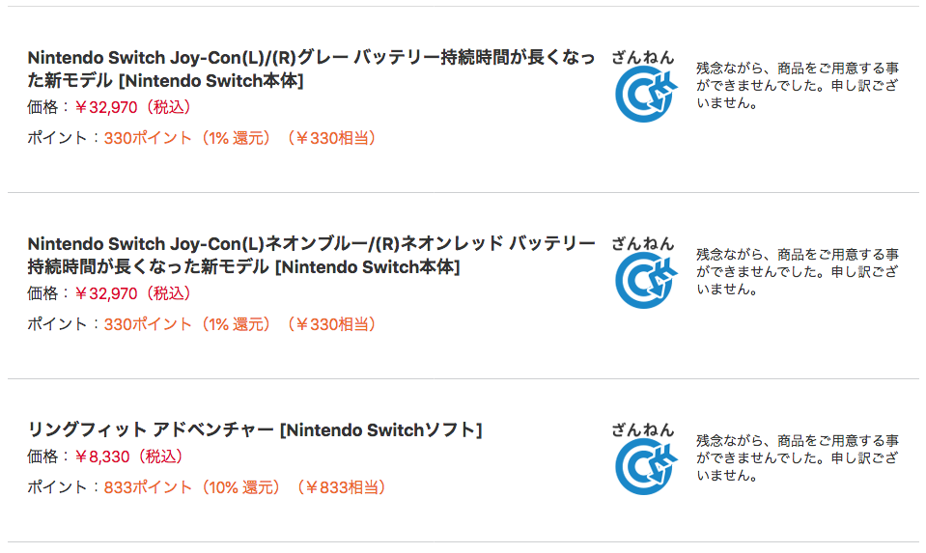
Task: Click the 残念ながら message beside Ring Fit Adventure
Action: tap(798, 458)
